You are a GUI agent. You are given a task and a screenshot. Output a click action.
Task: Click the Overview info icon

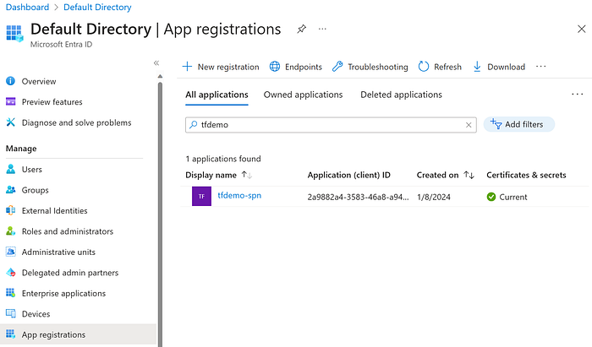tap(10, 81)
